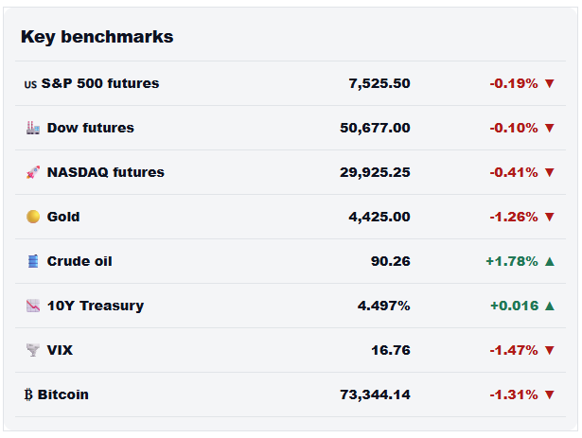Click the red down arrow for Gold
The height and width of the screenshot is (438, 582).
550,217
